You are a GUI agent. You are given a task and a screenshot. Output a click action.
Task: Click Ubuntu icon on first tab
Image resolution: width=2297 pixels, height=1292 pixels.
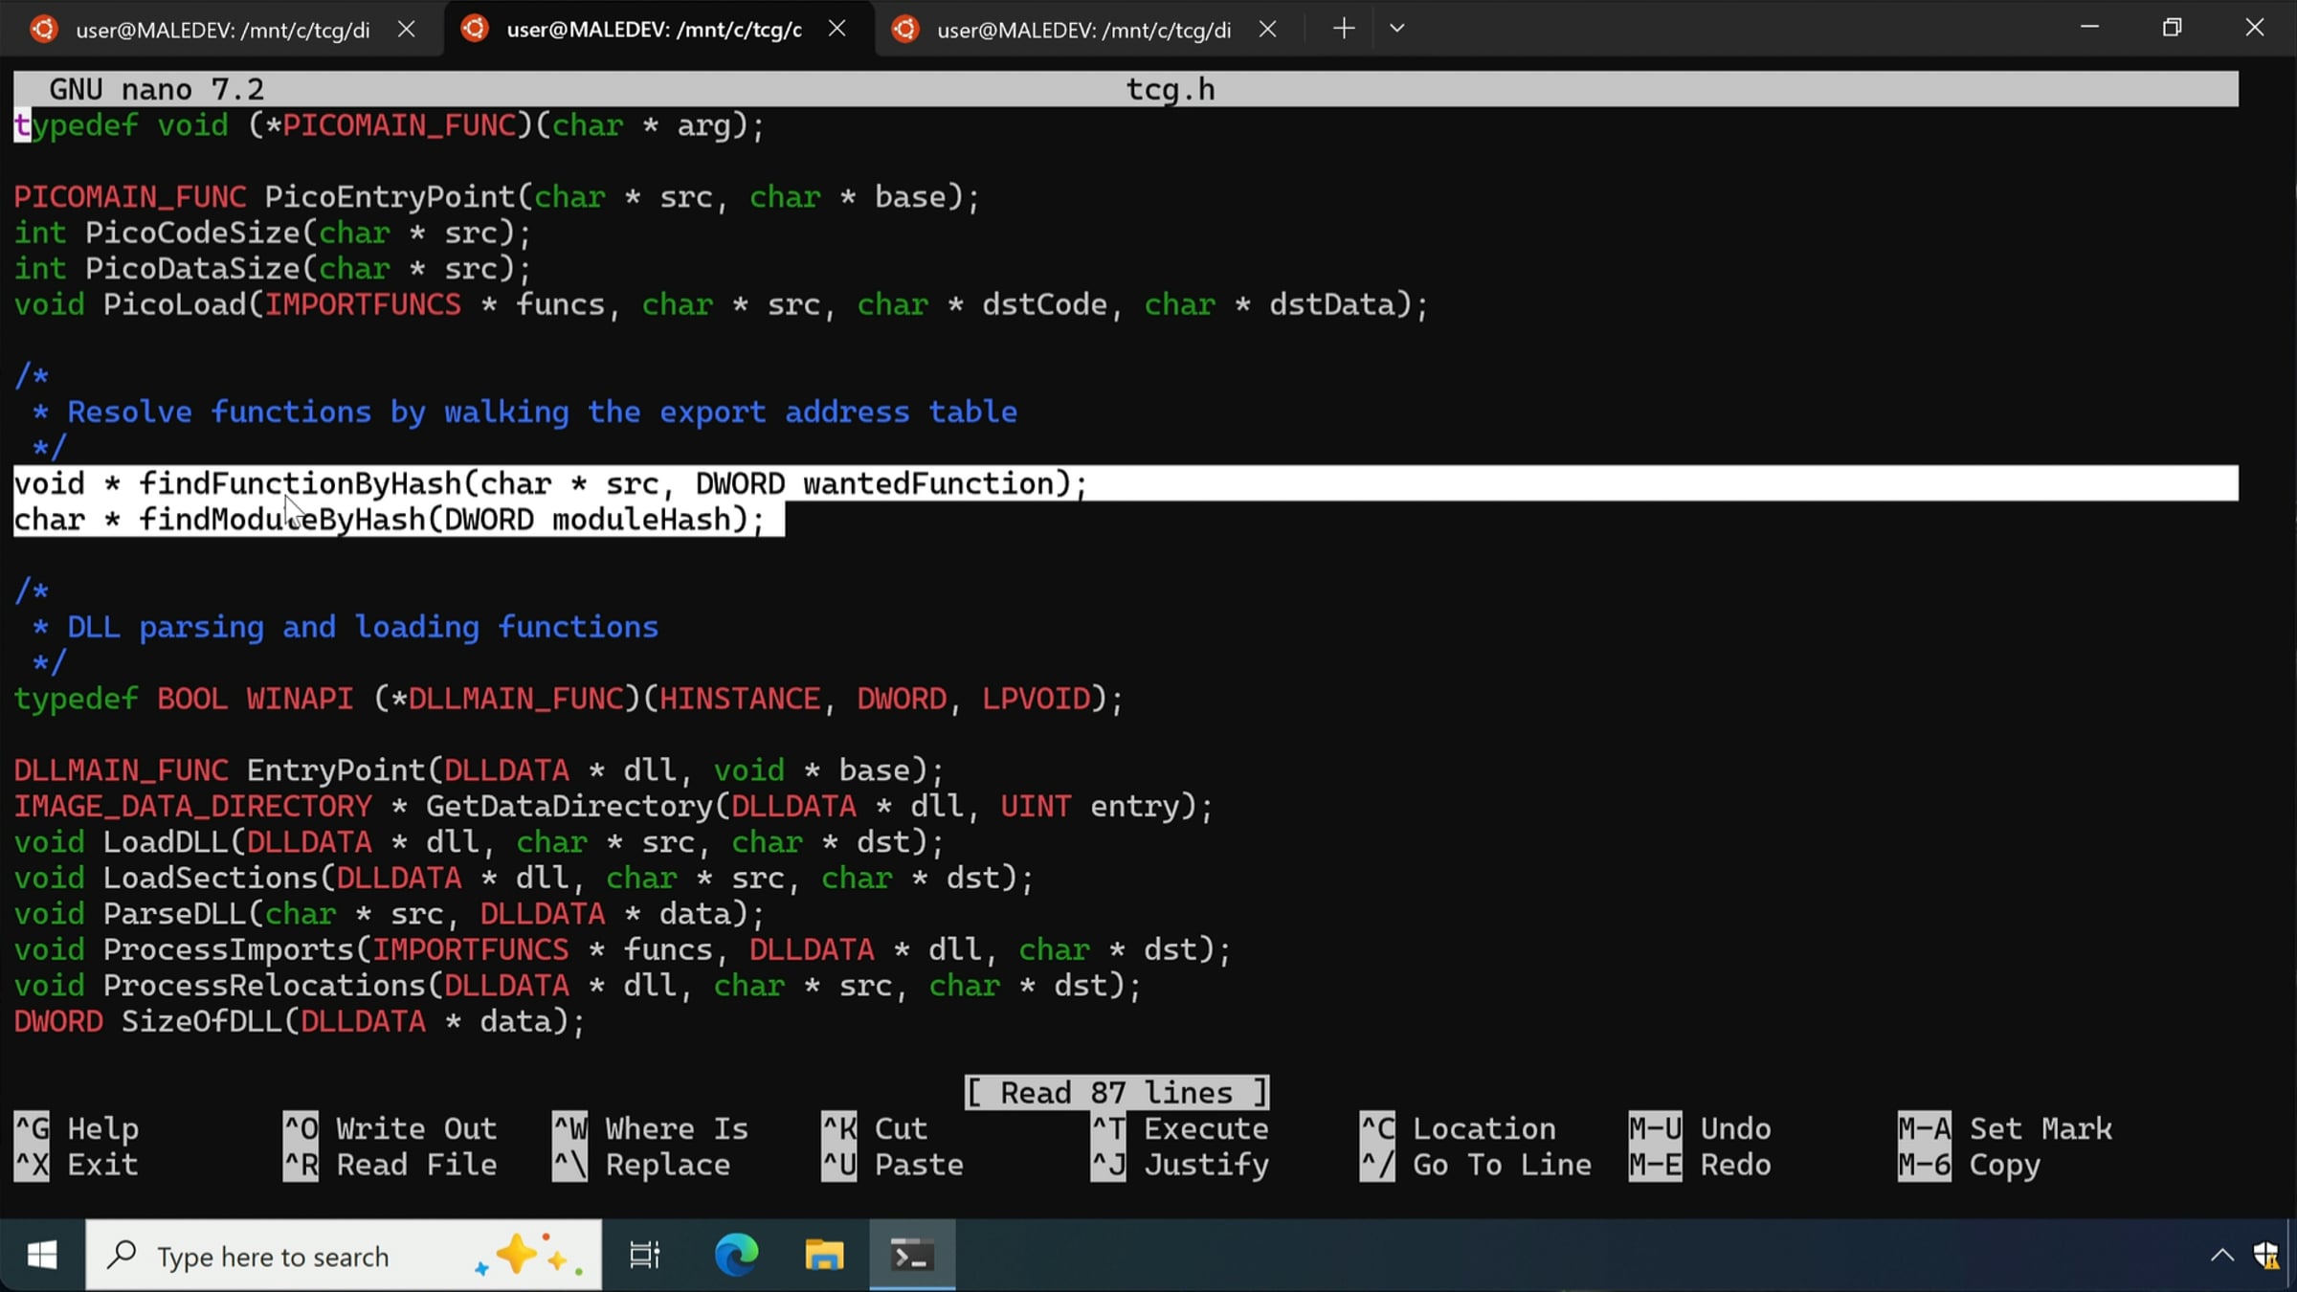[43, 30]
